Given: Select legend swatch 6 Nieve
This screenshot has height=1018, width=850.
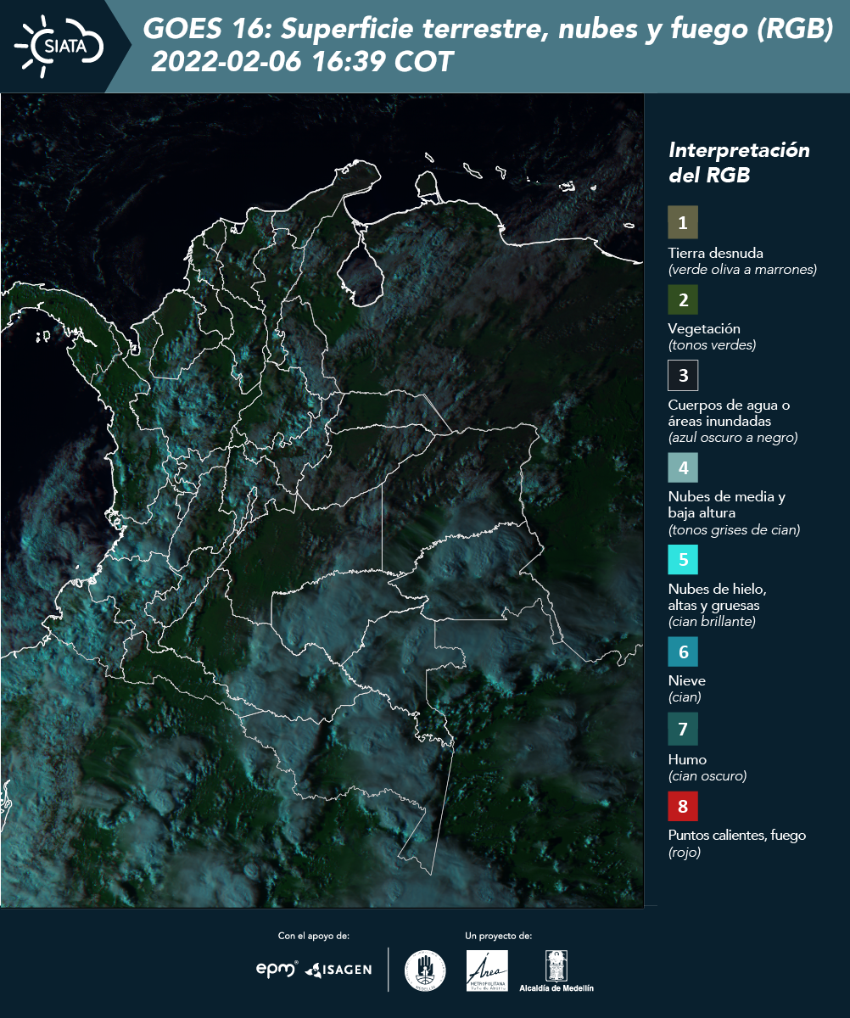Looking at the screenshot, I should [x=683, y=652].
